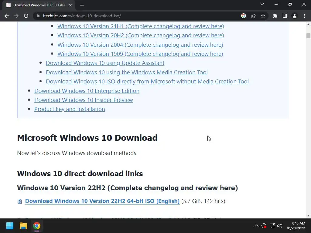The height and width of the screenshot is (233, 311).
Task: Click scrollbar up arrow
Action: coord(308,24)
